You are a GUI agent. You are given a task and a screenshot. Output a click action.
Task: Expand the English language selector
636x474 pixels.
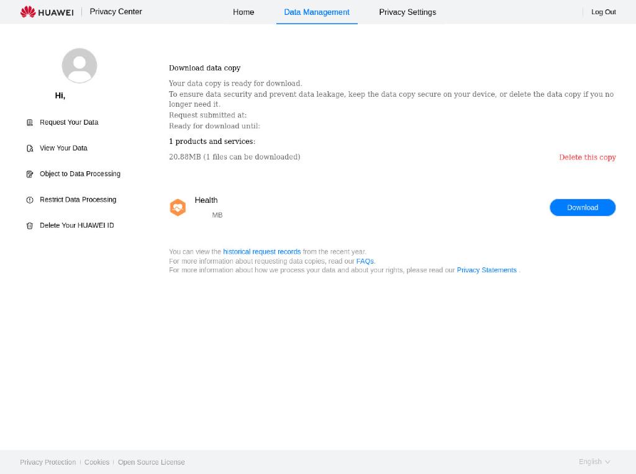point(593,462)
